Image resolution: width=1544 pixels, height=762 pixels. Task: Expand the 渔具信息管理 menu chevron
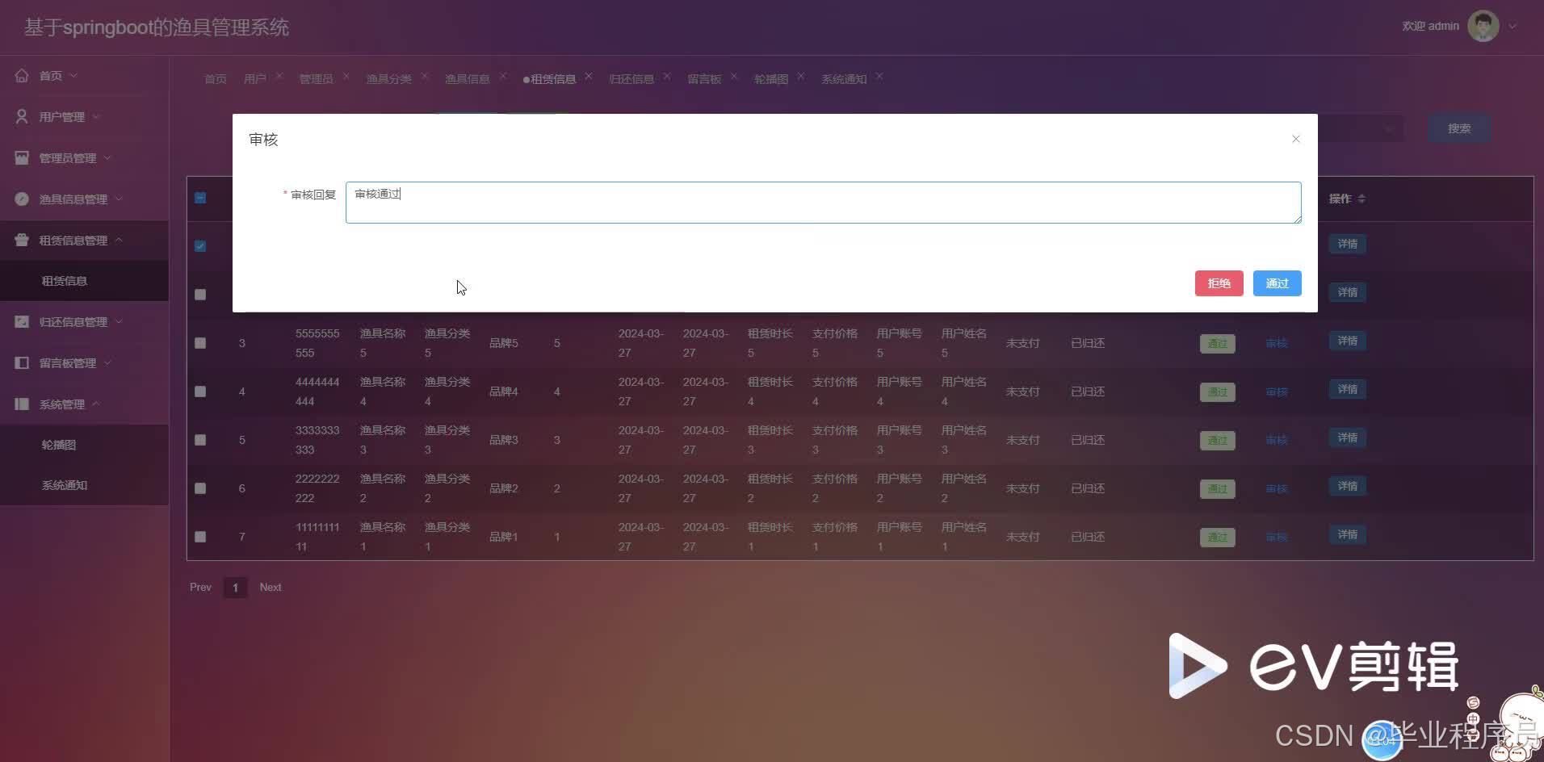pyautogui.click(x=119, y=199)
